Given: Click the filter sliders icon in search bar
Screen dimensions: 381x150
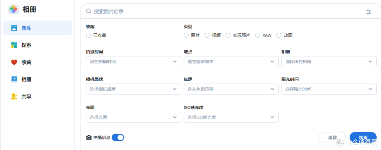Looking at the screenshot, I should pos(369,12).
